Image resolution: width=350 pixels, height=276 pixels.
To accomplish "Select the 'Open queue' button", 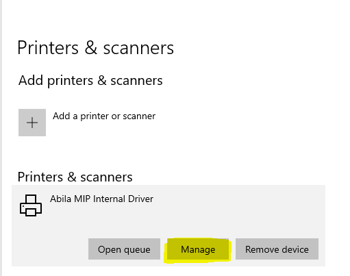I will [x=124, y=249].
